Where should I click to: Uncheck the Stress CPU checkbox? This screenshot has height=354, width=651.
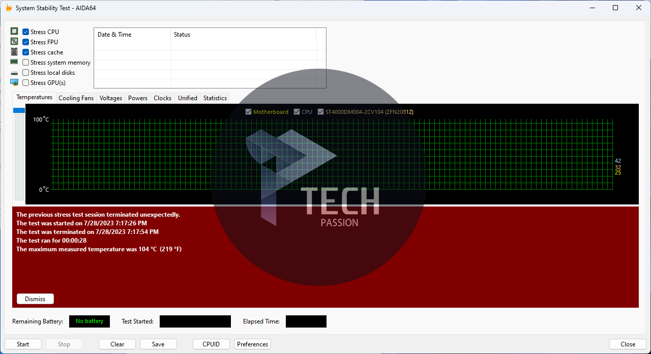(x=25, y=32)
